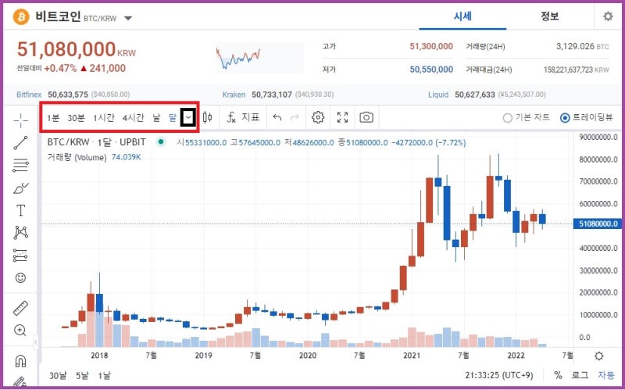Select the trend line drawing tool
Viewport: 625px width, 390px height.
(x=21, y=143)
